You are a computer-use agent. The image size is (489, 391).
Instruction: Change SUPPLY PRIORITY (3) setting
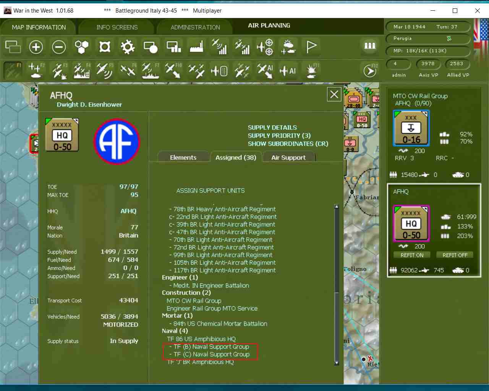279,136
